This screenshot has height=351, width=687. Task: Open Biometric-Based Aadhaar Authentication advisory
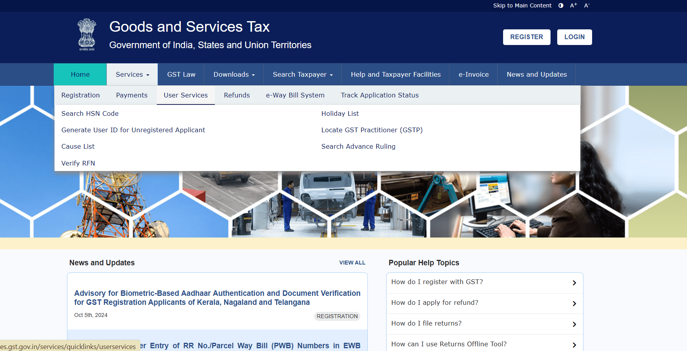[x=217, y=298]
